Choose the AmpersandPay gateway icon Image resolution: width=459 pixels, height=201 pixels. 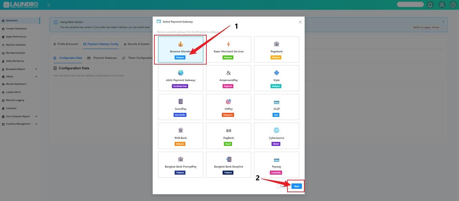[229, 73]
